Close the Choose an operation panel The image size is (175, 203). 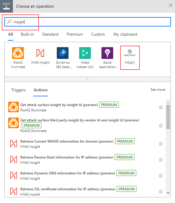[171, 5]
